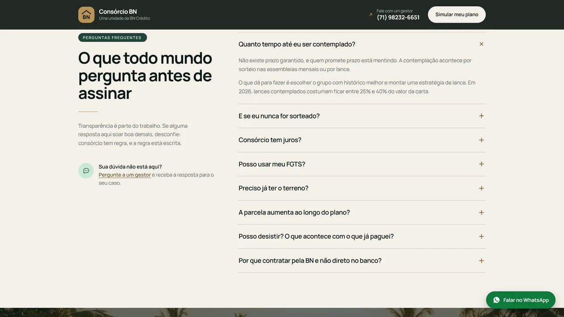
Task: Click the arrow icon beside the phone number
Action: 371,15
